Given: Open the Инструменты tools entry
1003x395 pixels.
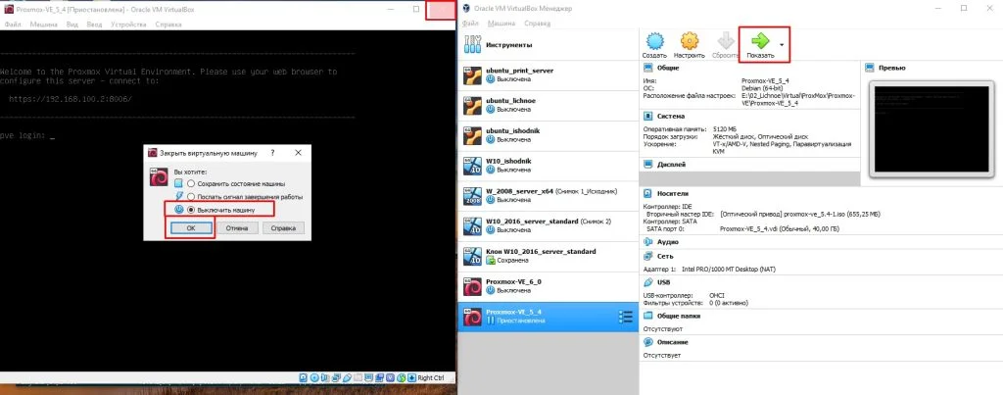Looking at the screenshot, I should (549, 45).
